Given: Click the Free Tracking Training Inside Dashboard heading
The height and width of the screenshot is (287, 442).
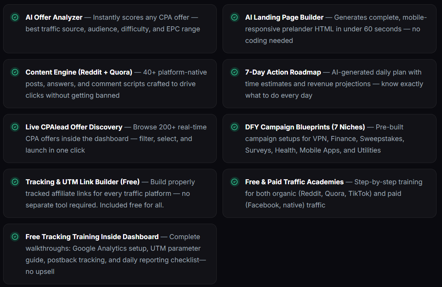Looking at the screenshot, I should [x=92, y=237].
